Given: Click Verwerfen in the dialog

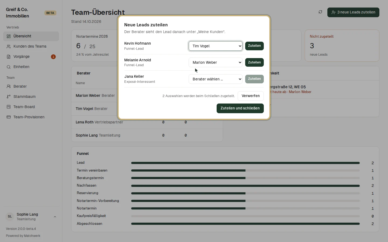Looking at the screenshot, I should tap(251, 96).
